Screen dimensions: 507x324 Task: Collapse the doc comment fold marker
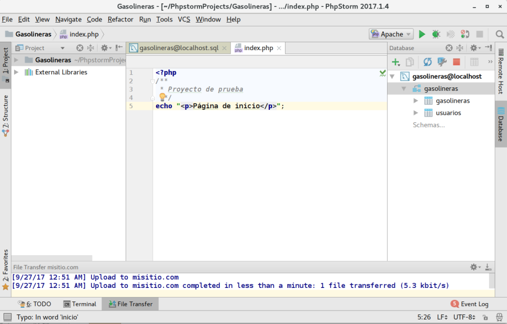point(153,81)
